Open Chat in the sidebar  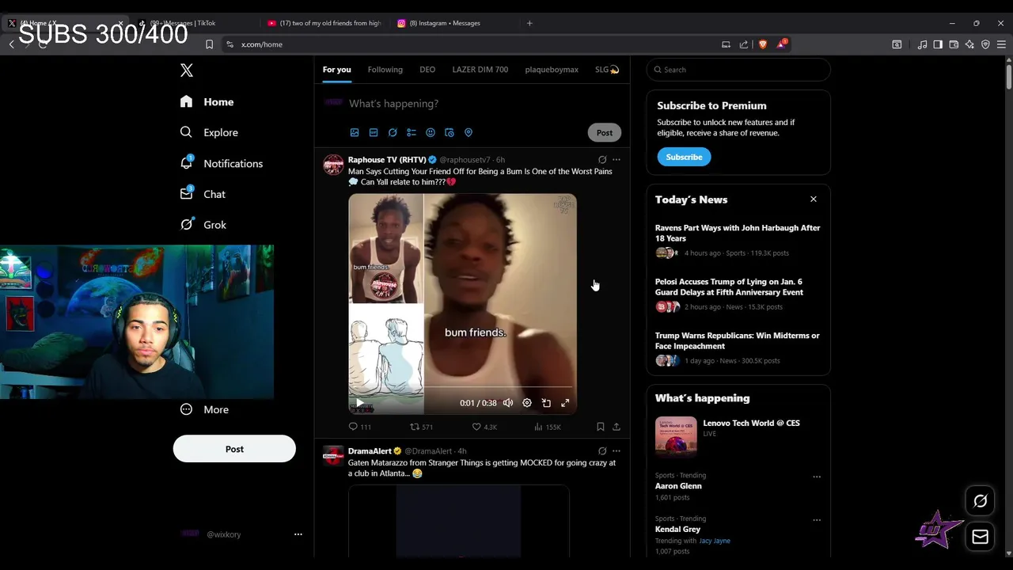tap(203, 194)
